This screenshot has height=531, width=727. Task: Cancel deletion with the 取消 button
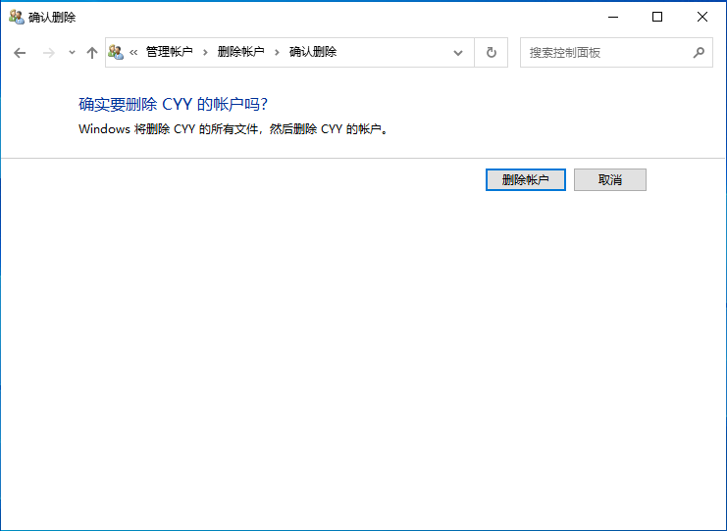pos(609,180)
